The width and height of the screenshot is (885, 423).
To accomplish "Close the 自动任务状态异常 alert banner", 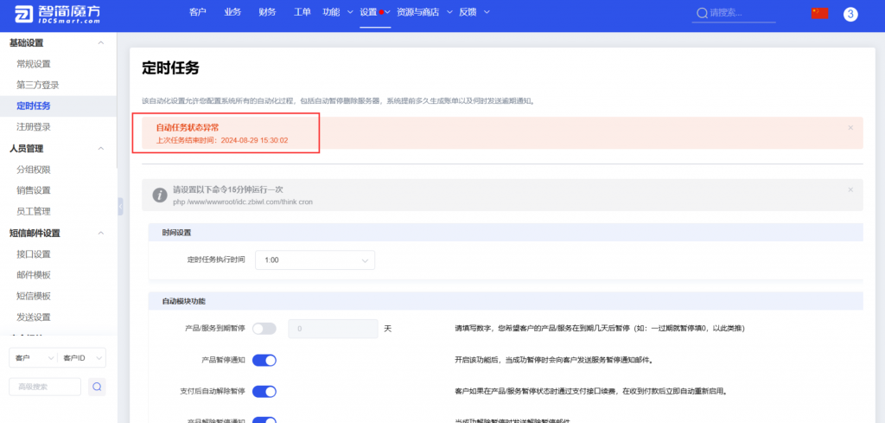I will click(850, 128).
